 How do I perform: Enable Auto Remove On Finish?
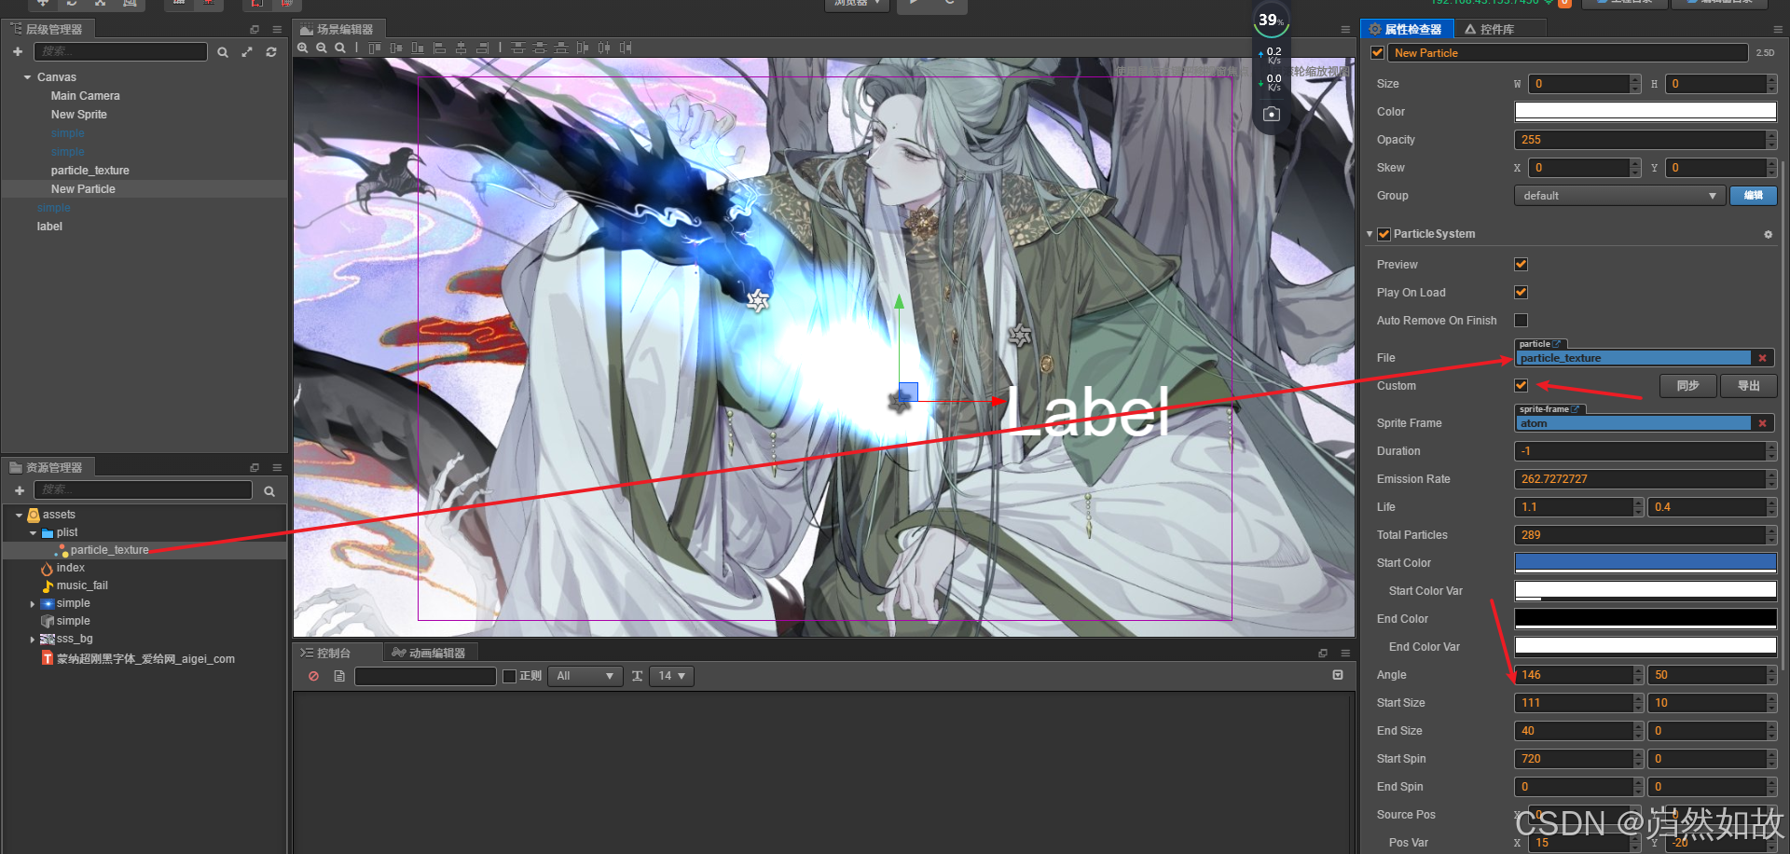point(1521,321)
